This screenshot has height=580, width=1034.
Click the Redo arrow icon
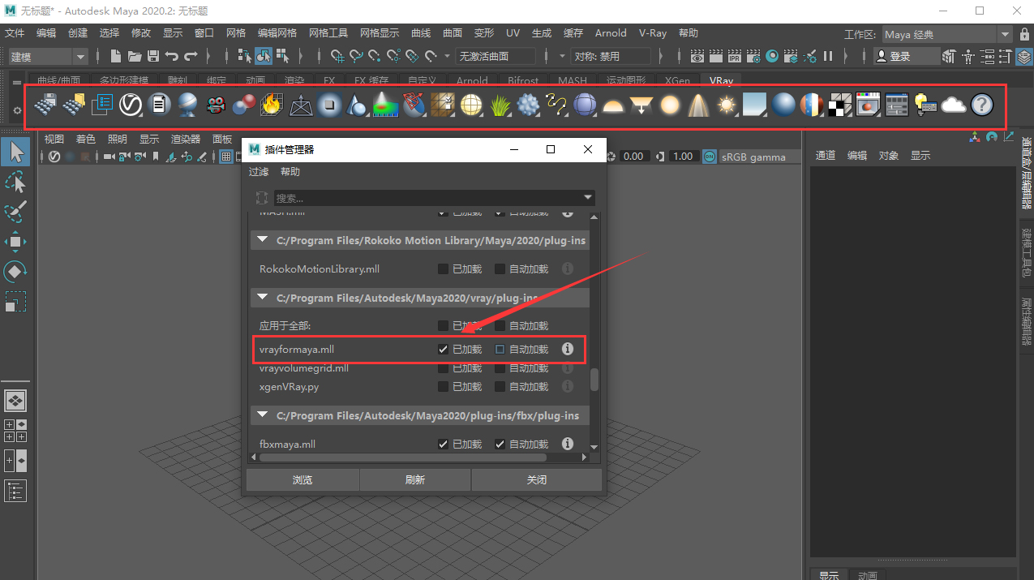point(191,56)
